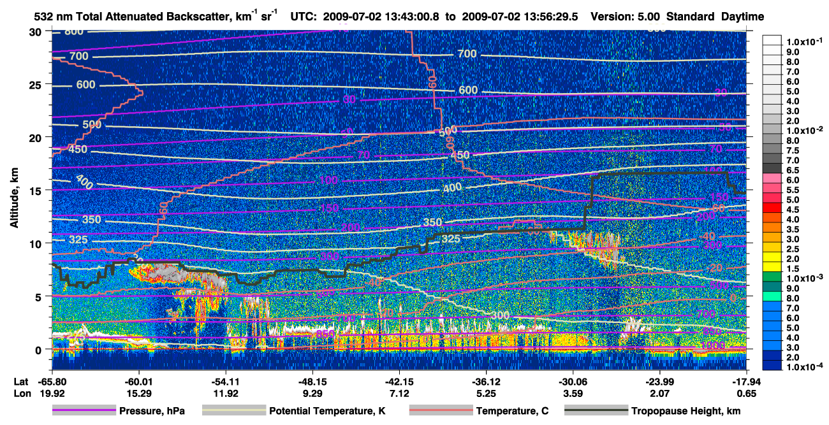The height and width of the screenshot is (425, 829).
Task: Click the salmon Temperature legend line sample
Action: tap(441, 410)
